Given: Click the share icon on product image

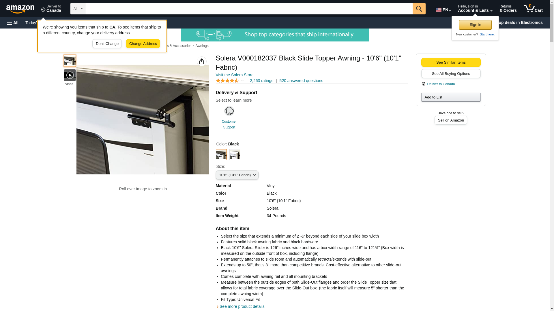Looking at the screenshot, I should point(202,61).
